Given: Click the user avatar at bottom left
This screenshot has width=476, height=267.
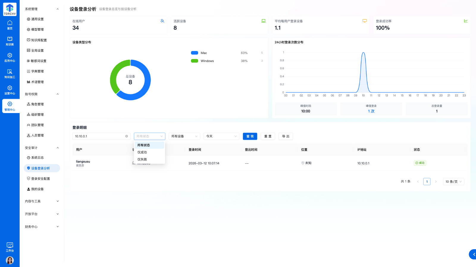Looking at the screenshot, I should [10, 260].
